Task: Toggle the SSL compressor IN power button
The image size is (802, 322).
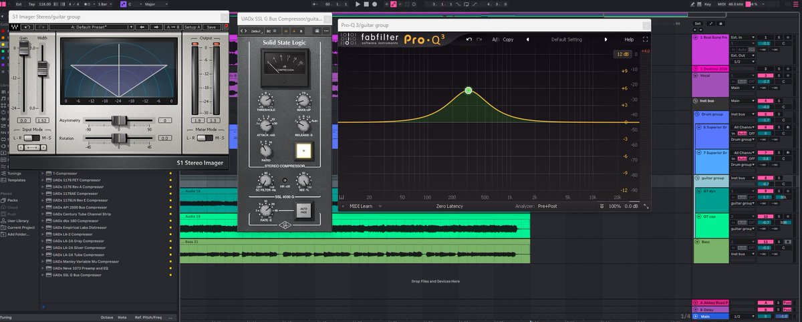Action: tap(303, 152)
